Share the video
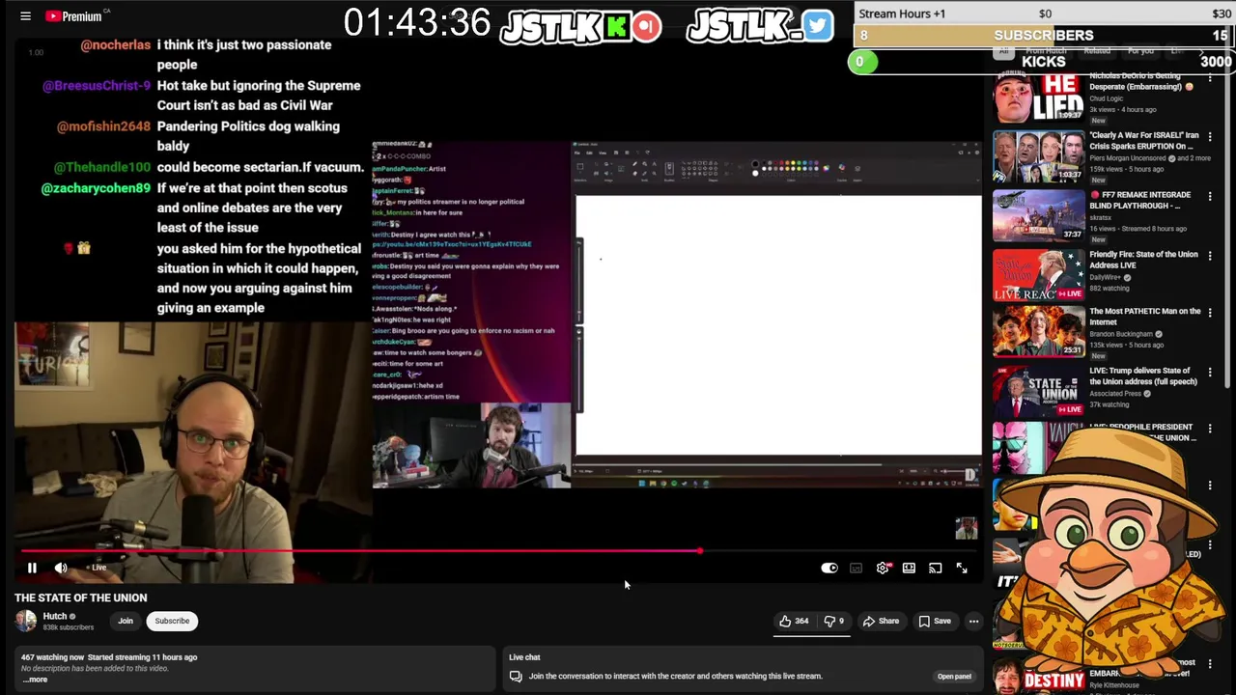This screenshot has width=1236, height=695. tap(881, 621)
